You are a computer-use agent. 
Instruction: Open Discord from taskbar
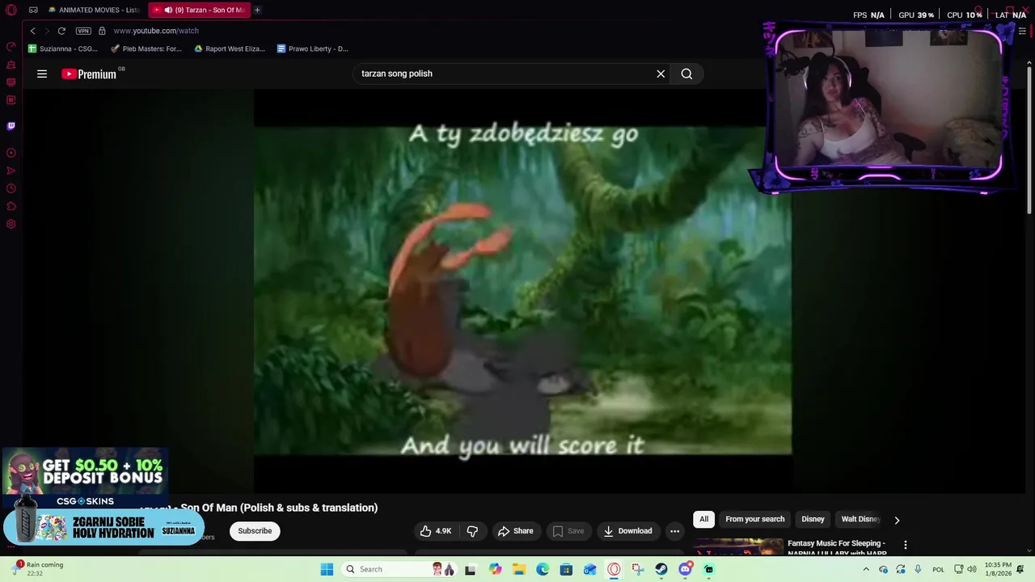686,569
